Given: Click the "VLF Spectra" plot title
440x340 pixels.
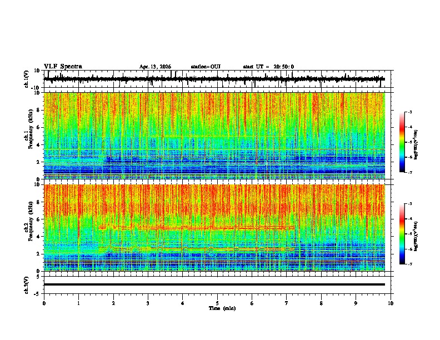Looking at the screenshot, I should (63, 67).
